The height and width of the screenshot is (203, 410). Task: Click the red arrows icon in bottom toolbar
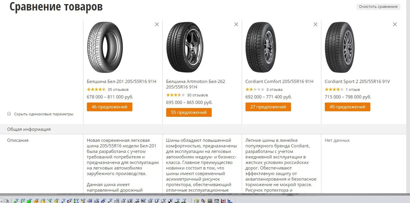click(223, 201)
